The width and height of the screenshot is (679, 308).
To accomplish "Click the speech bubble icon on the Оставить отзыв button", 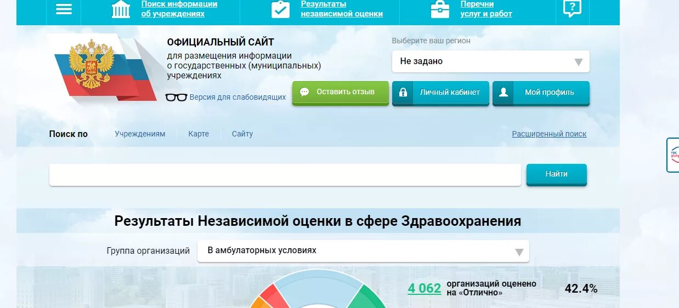I will pos(304,92).
